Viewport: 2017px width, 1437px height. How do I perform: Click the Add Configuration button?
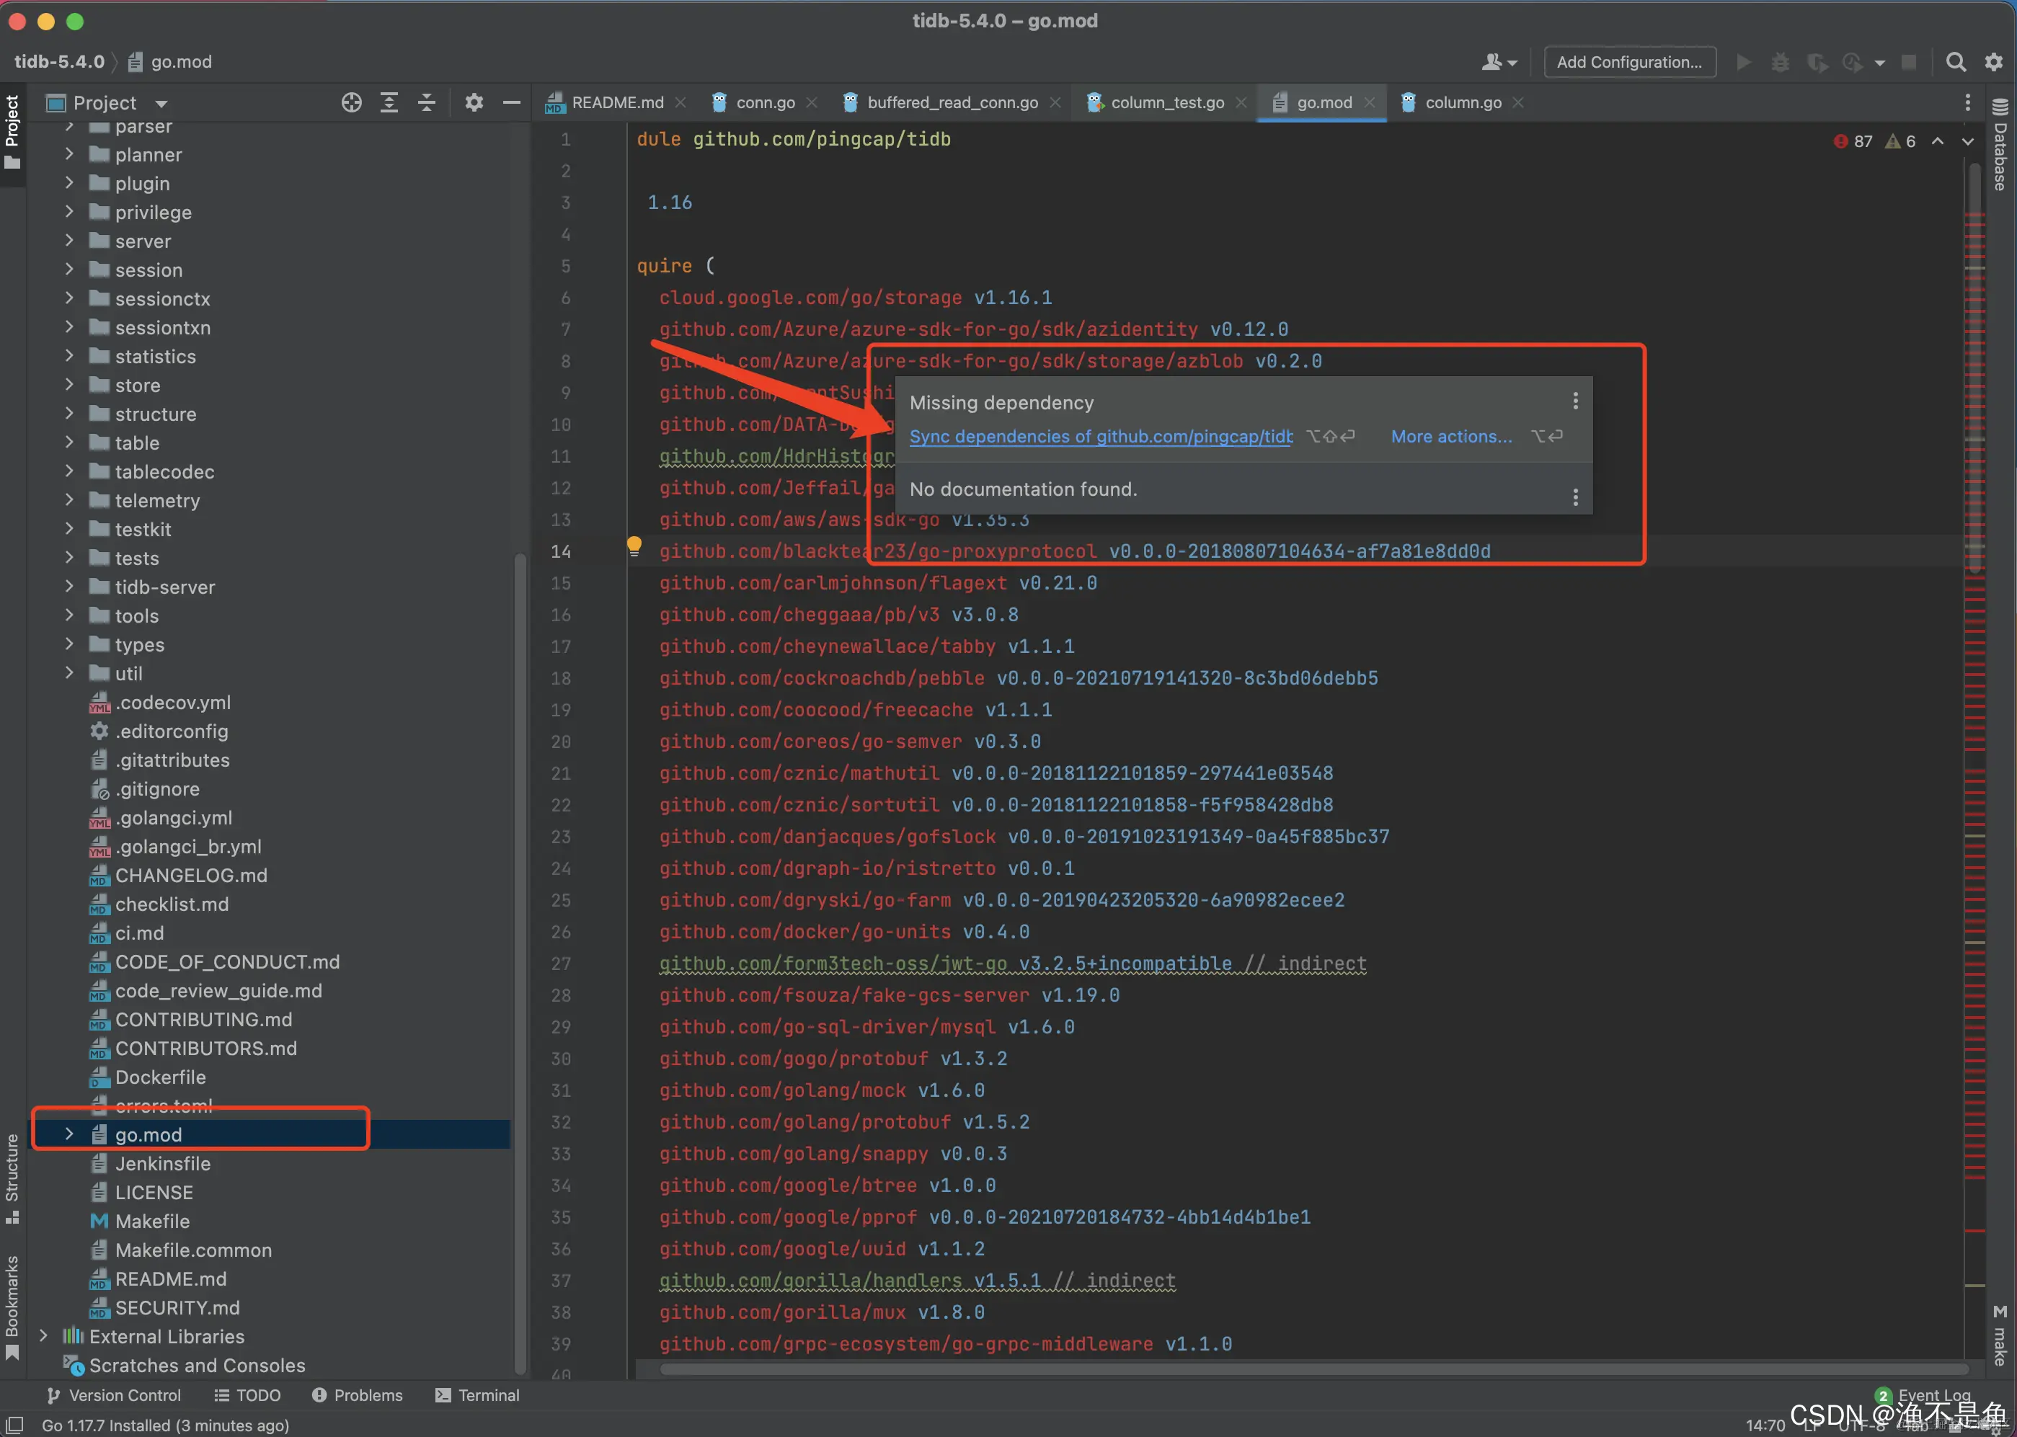tap(1628, 62)
